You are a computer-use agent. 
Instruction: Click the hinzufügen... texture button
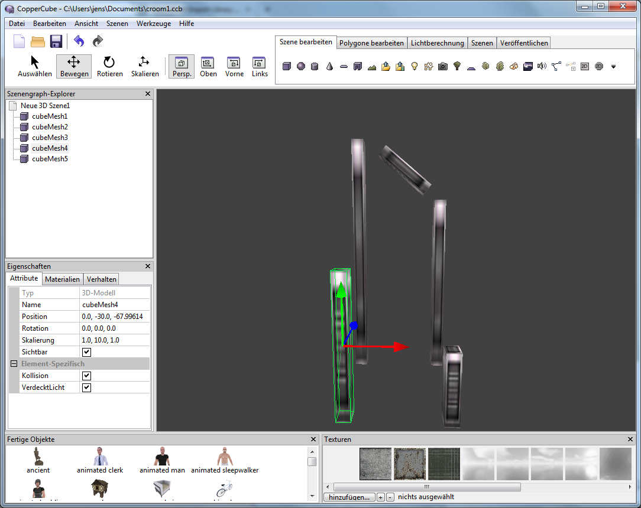click(349, 497)
